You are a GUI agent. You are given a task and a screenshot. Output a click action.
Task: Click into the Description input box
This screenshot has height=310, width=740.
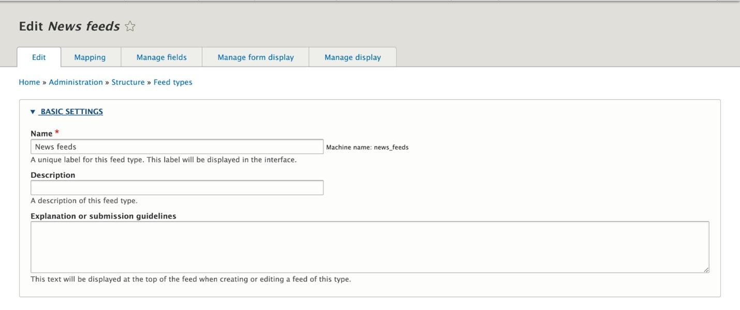click(177, 188)
